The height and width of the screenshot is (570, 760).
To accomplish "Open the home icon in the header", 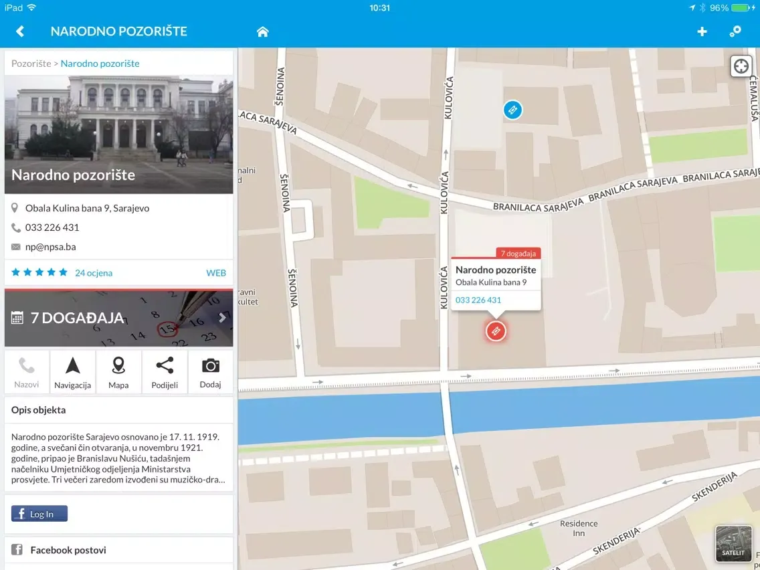I will 263,32.
